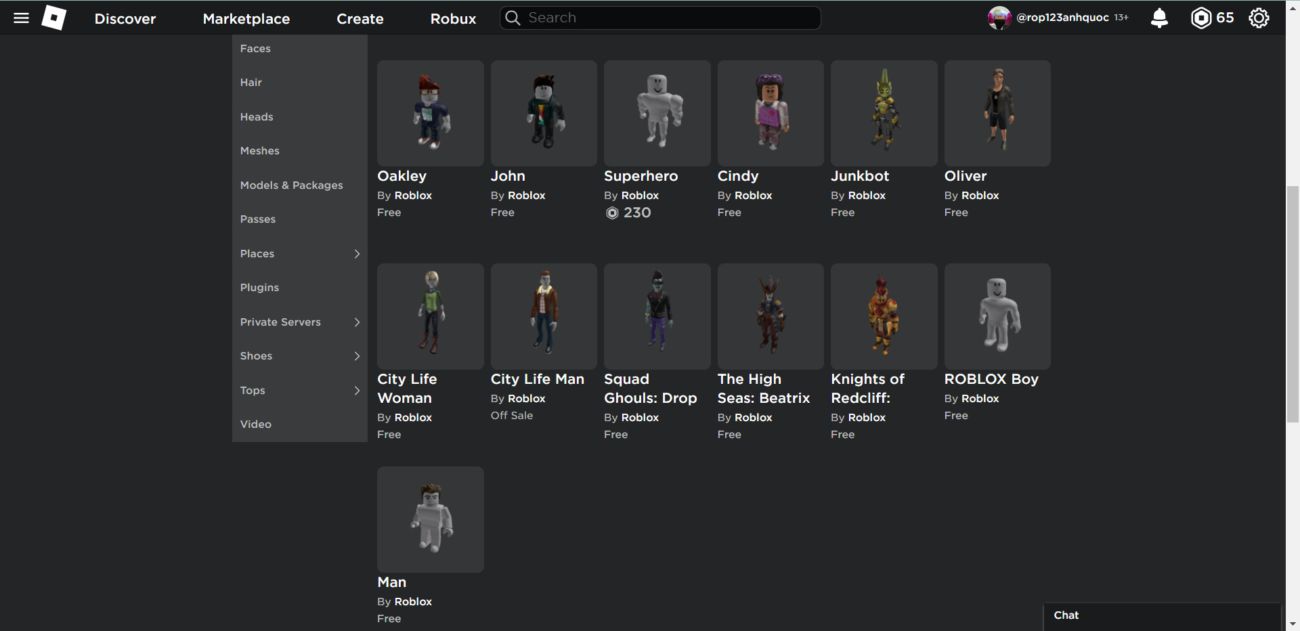Click the ROBLOX Boy item title
Viewport: 1300px width, 631px height.
[x=991, y=380]
